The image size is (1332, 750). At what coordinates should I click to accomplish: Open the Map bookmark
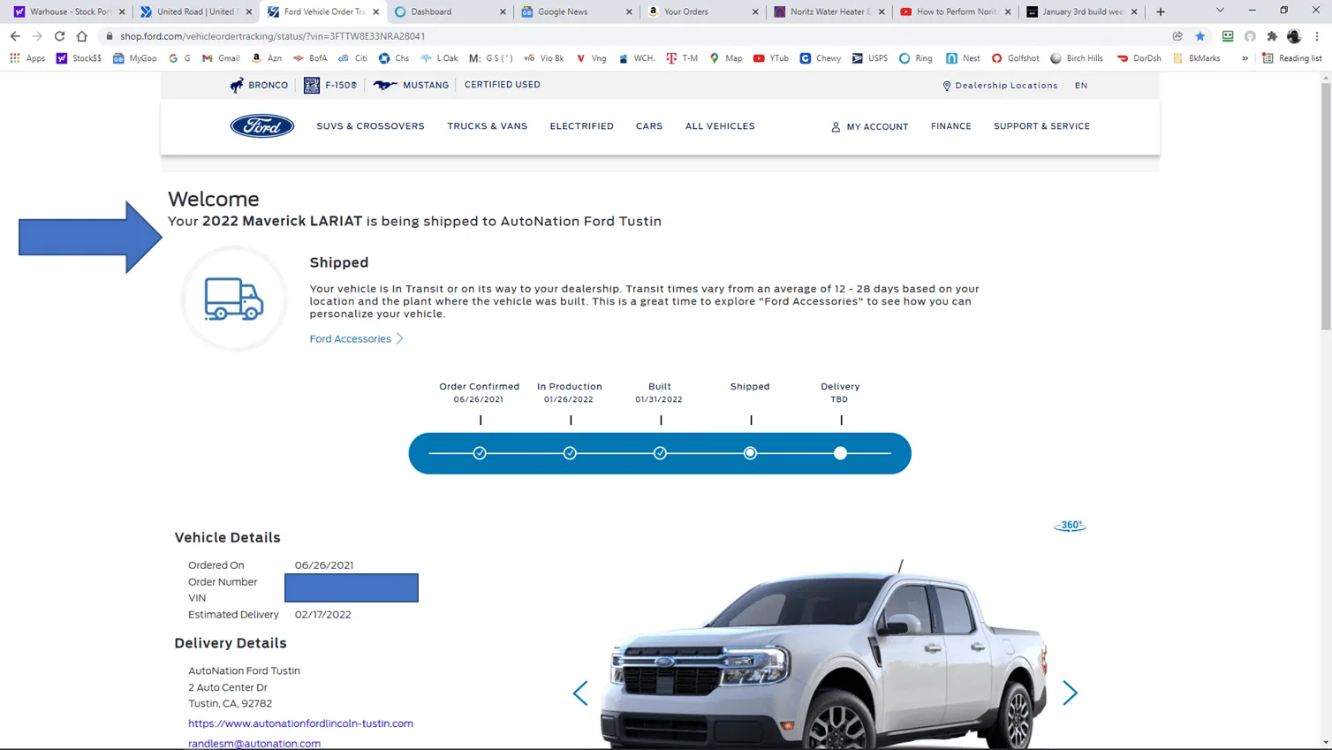click(x=726, y=58)
